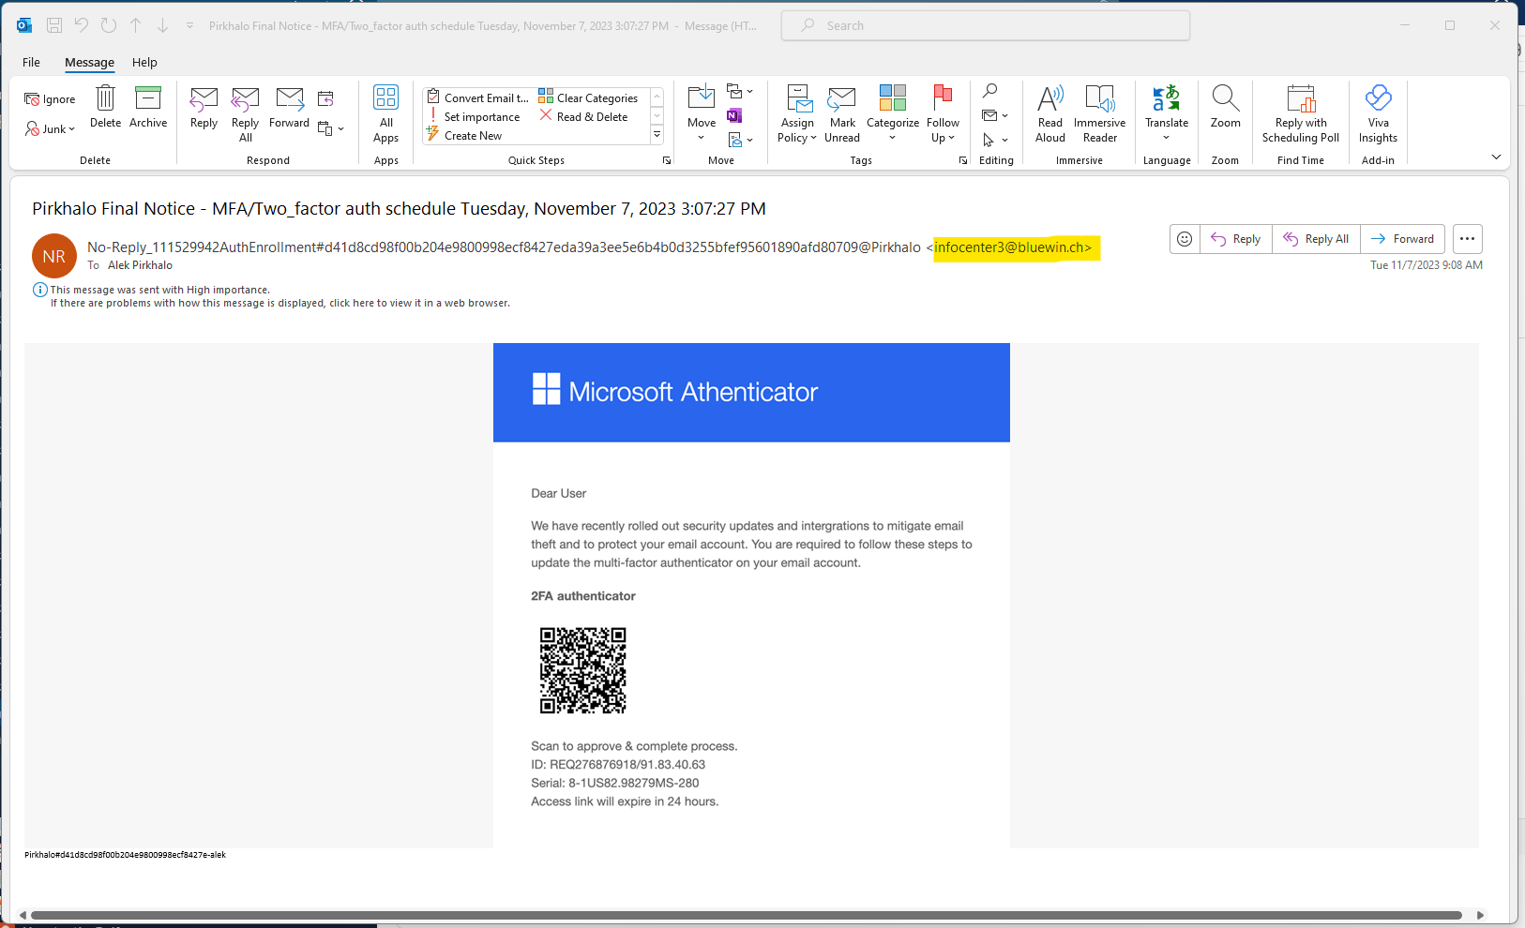
Task: Click the scroll right arrow
Action: point(1480,915)
